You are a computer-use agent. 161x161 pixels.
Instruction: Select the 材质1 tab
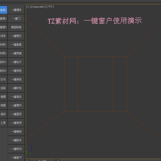coord(4,44)
